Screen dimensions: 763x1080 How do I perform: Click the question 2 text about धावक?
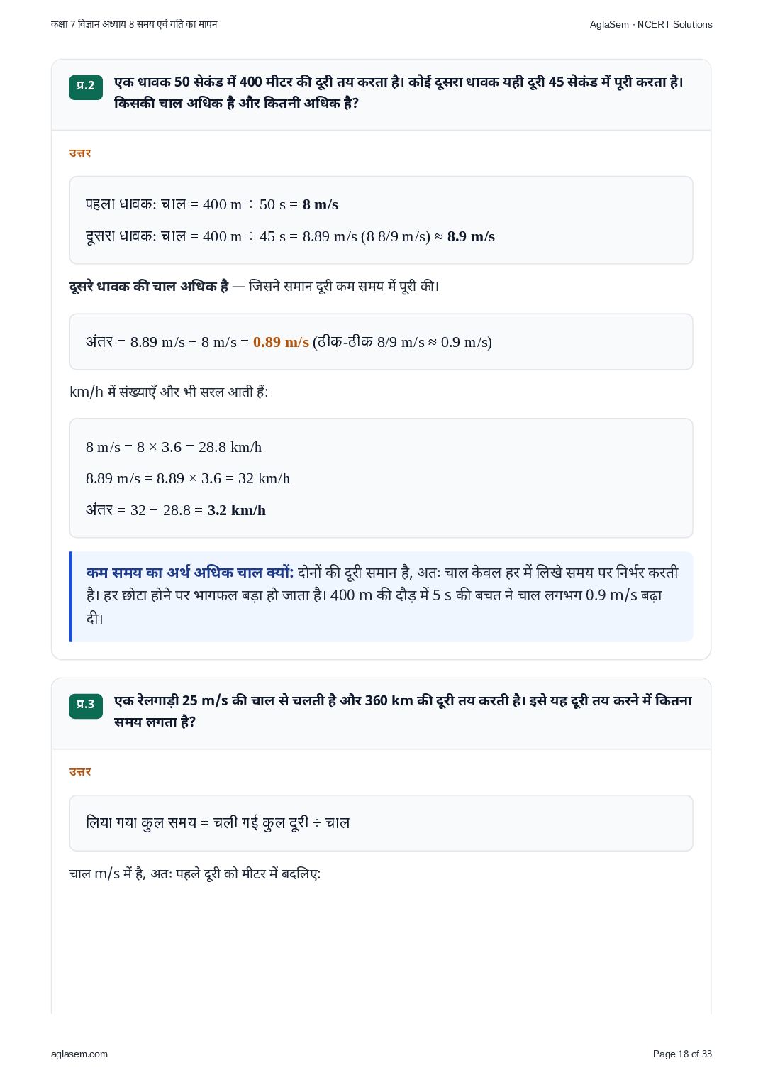[399, 92]
